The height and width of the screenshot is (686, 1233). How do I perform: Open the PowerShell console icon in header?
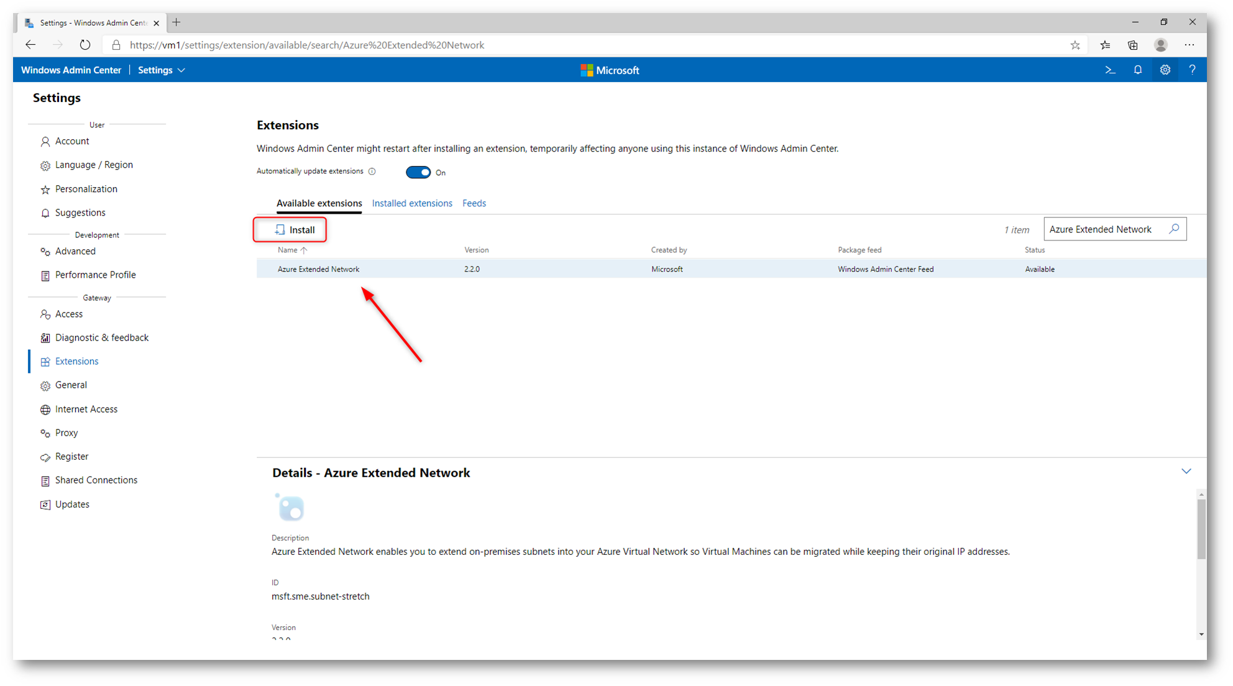(x=1110, y=70)
